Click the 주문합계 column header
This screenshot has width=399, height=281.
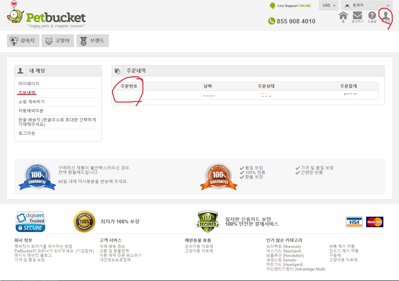click(x=349, y=86)
